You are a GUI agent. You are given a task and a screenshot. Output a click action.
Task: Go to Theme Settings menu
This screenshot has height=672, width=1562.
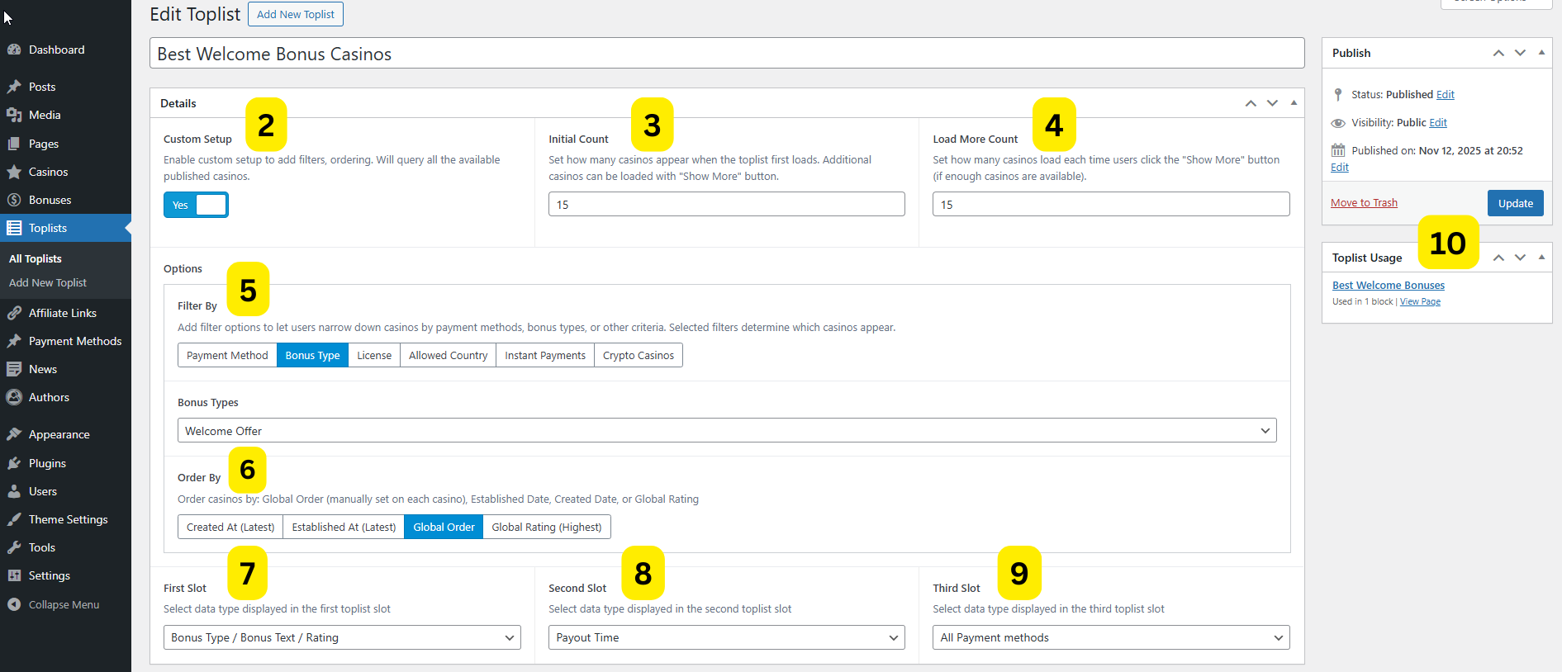click(x=68, y=519)
